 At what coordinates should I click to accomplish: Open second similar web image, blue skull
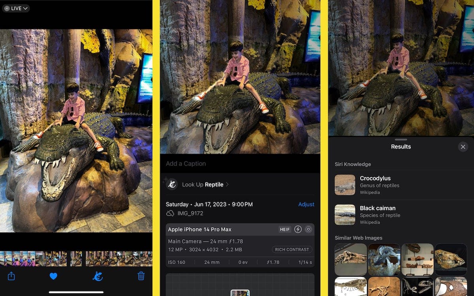coord(384,259)
